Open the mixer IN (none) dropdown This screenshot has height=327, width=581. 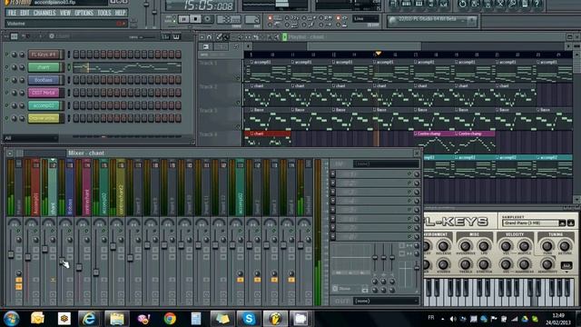386,163
